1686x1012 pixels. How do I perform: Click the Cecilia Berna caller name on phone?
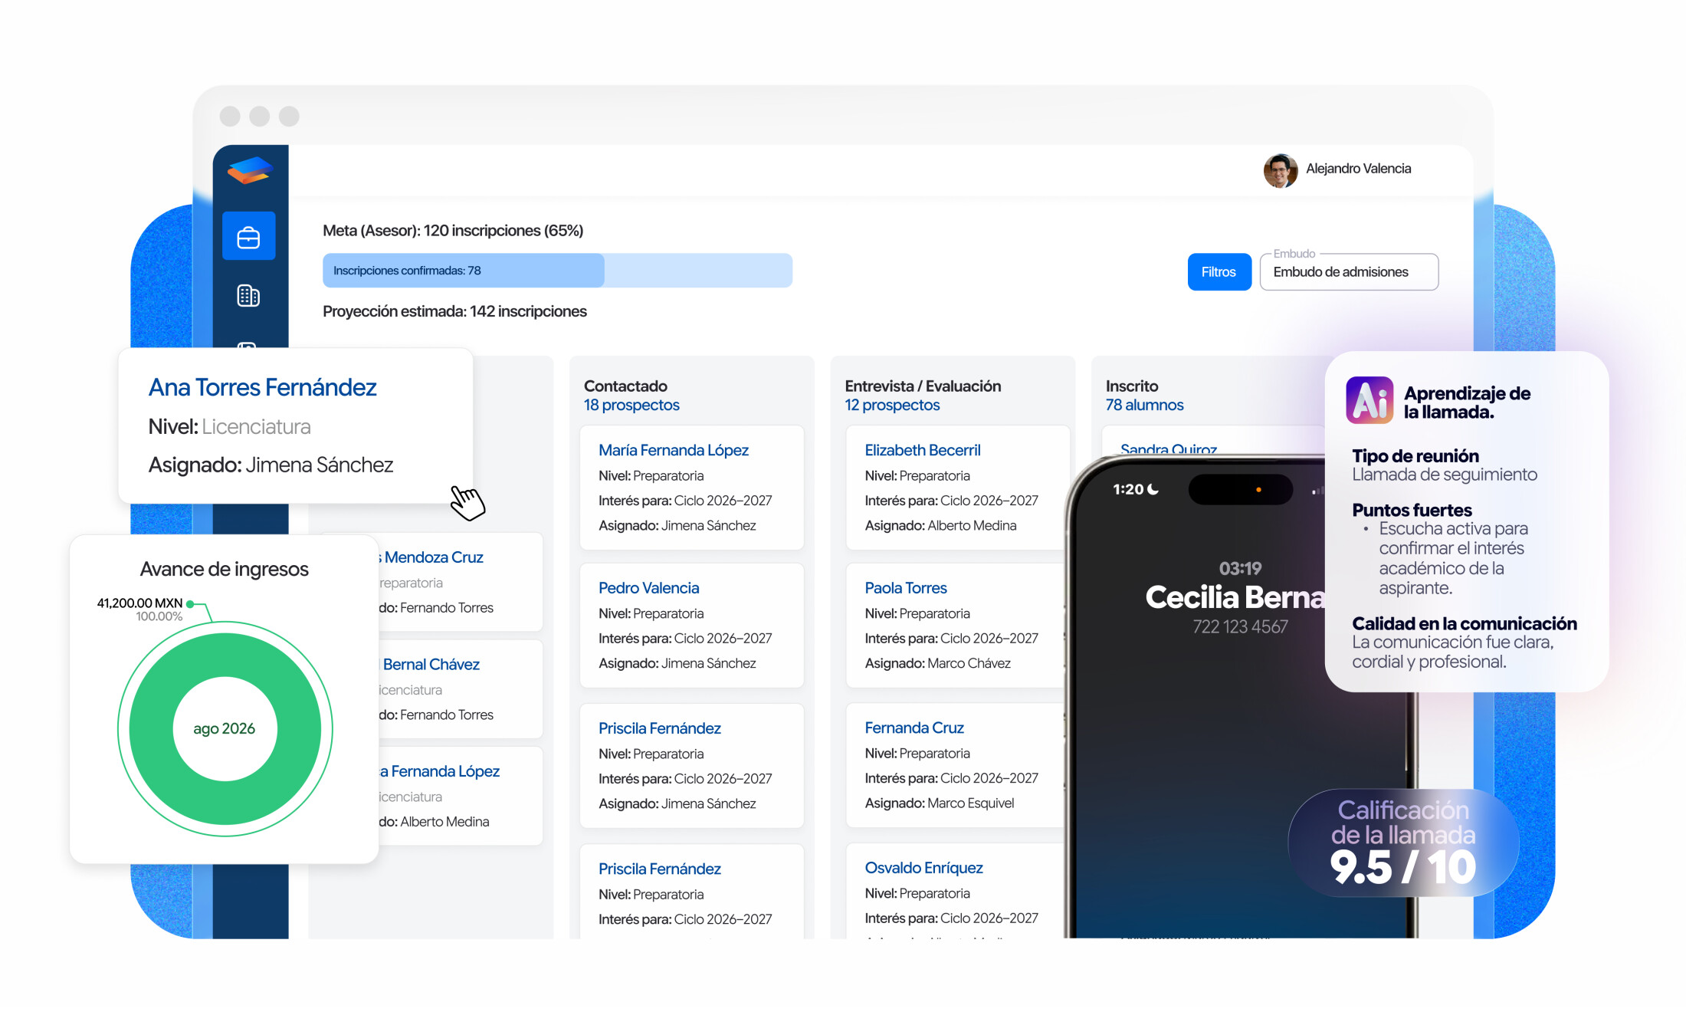tap(1235, 597)
